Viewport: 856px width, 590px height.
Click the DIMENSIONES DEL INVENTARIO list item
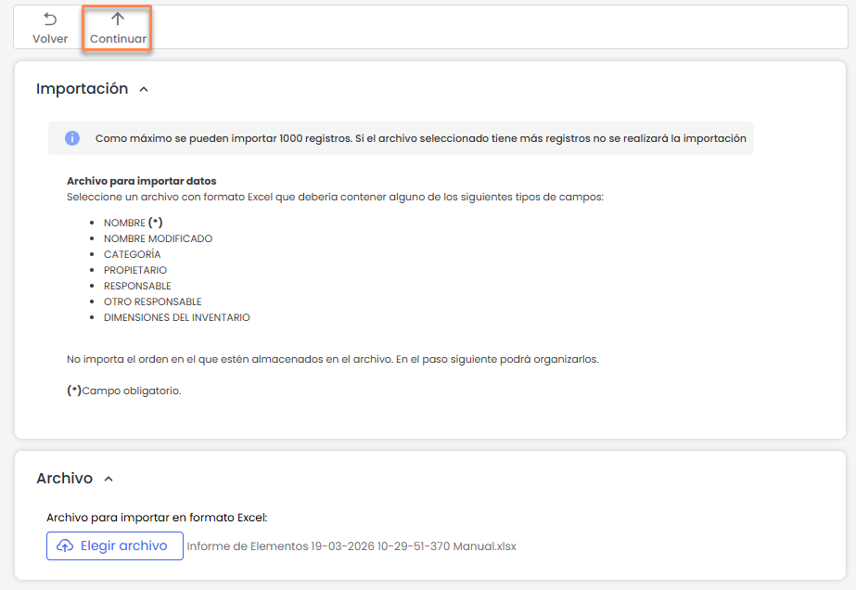point(176,317)
